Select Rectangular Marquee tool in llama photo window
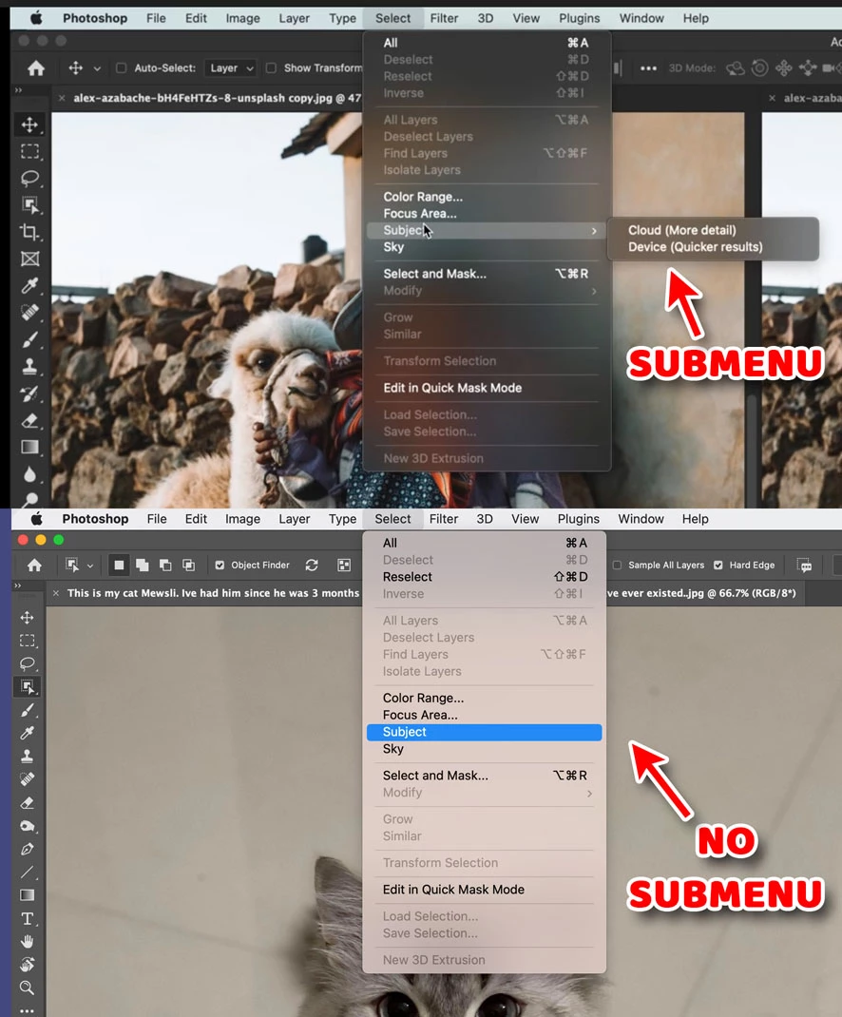Image resolution: width=842 pixels, height=1017 pixels. point(29,151)
